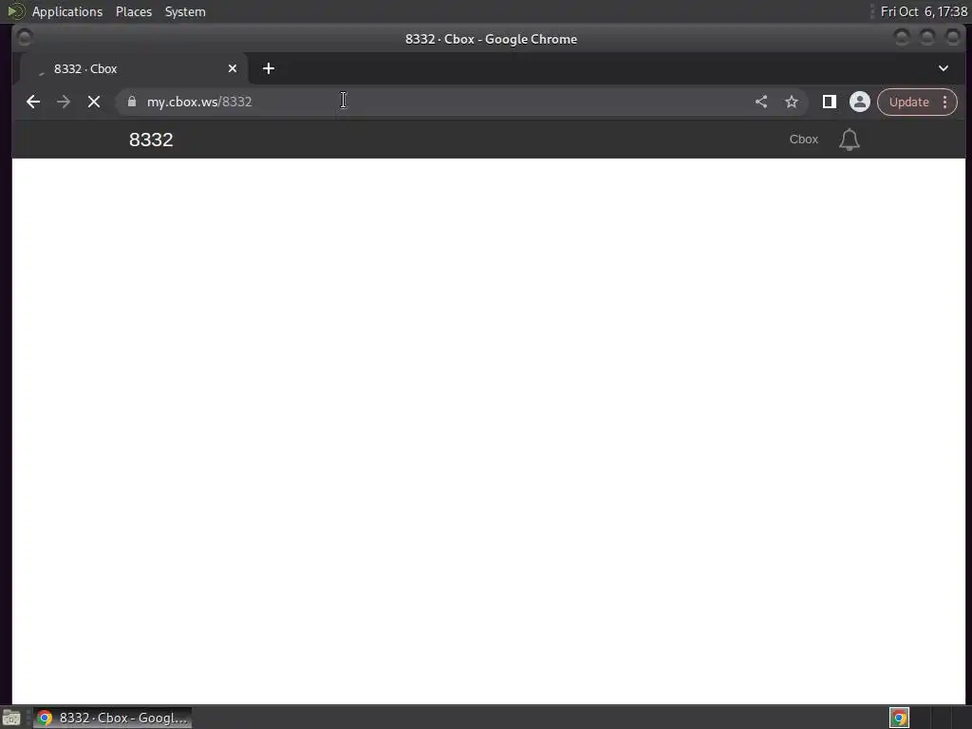The image size is (972, 729).
Task: Expand the tab search dropdown
Action: [x=943, y=68]
